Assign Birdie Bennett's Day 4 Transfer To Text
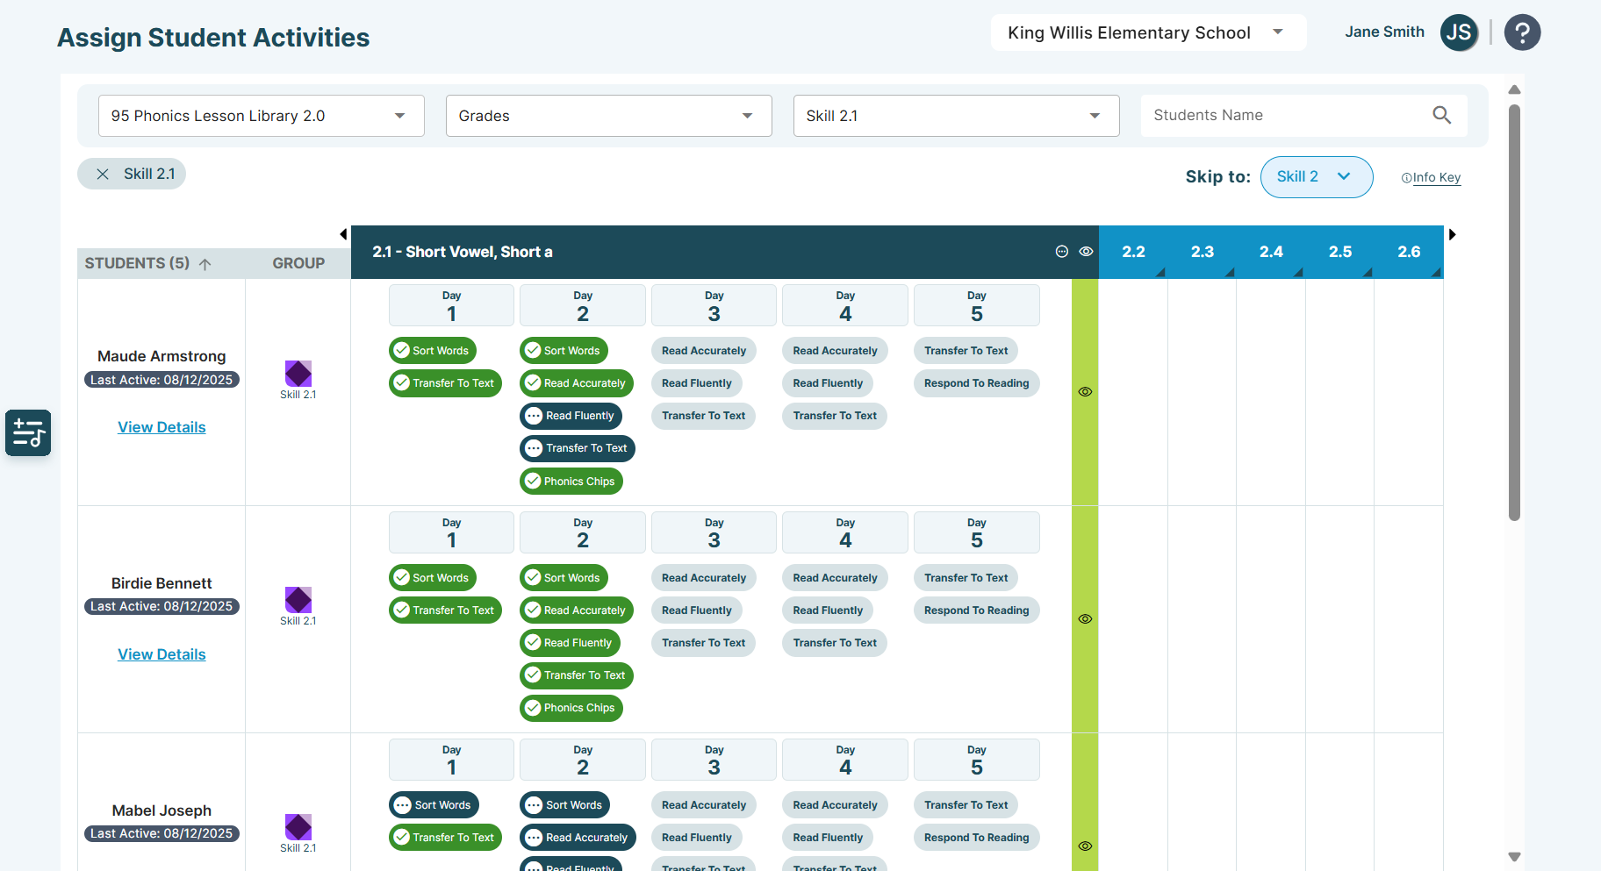 click(835, 643)
